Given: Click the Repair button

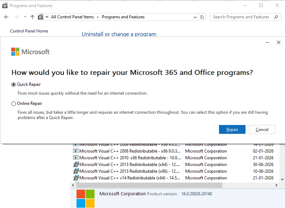Looking at the screenshot, I should click(x=232, y=129).
